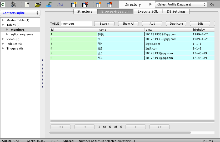Click the Show All button
220x142 pixels.
(128, 24)
